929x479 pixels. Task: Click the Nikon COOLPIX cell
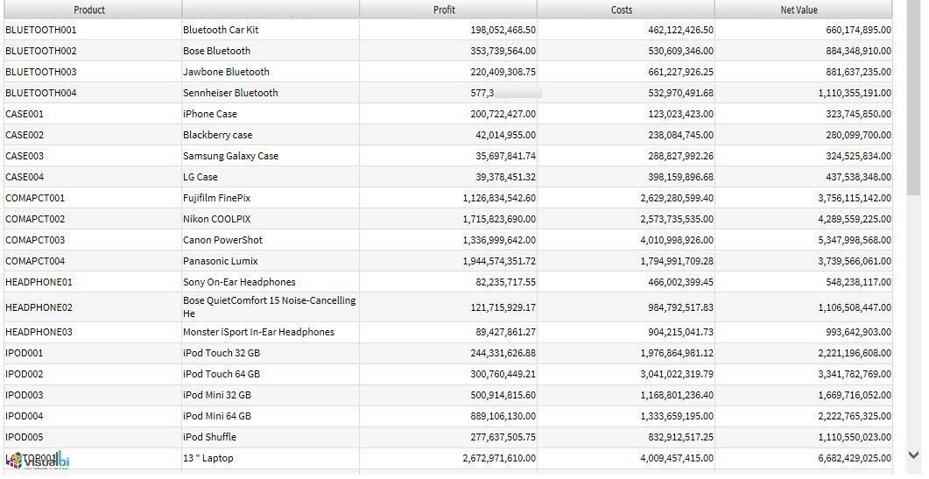pyautogui.click(x=216, y=219)
